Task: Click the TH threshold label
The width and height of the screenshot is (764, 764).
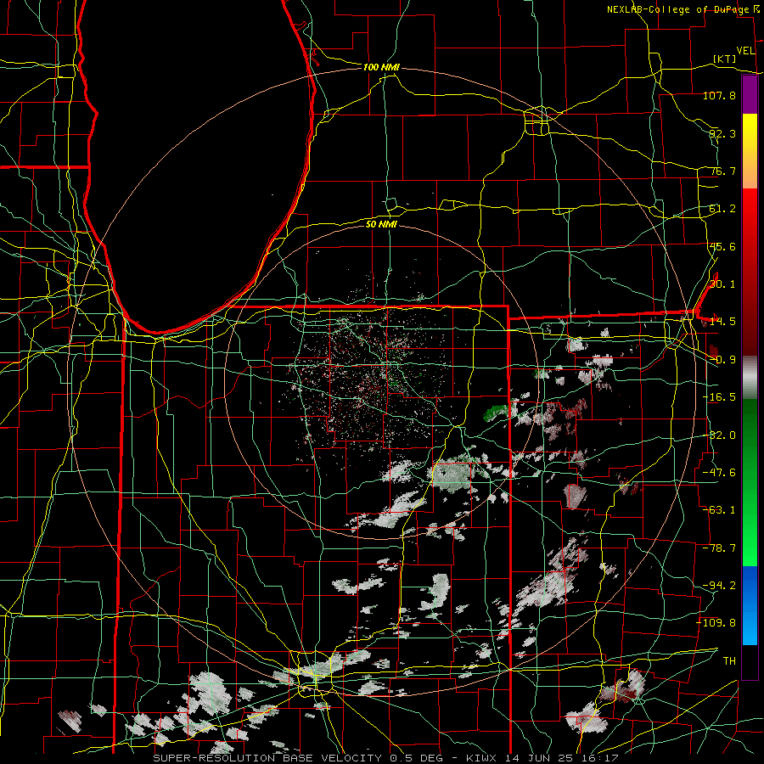Action: tap(729, 661)
